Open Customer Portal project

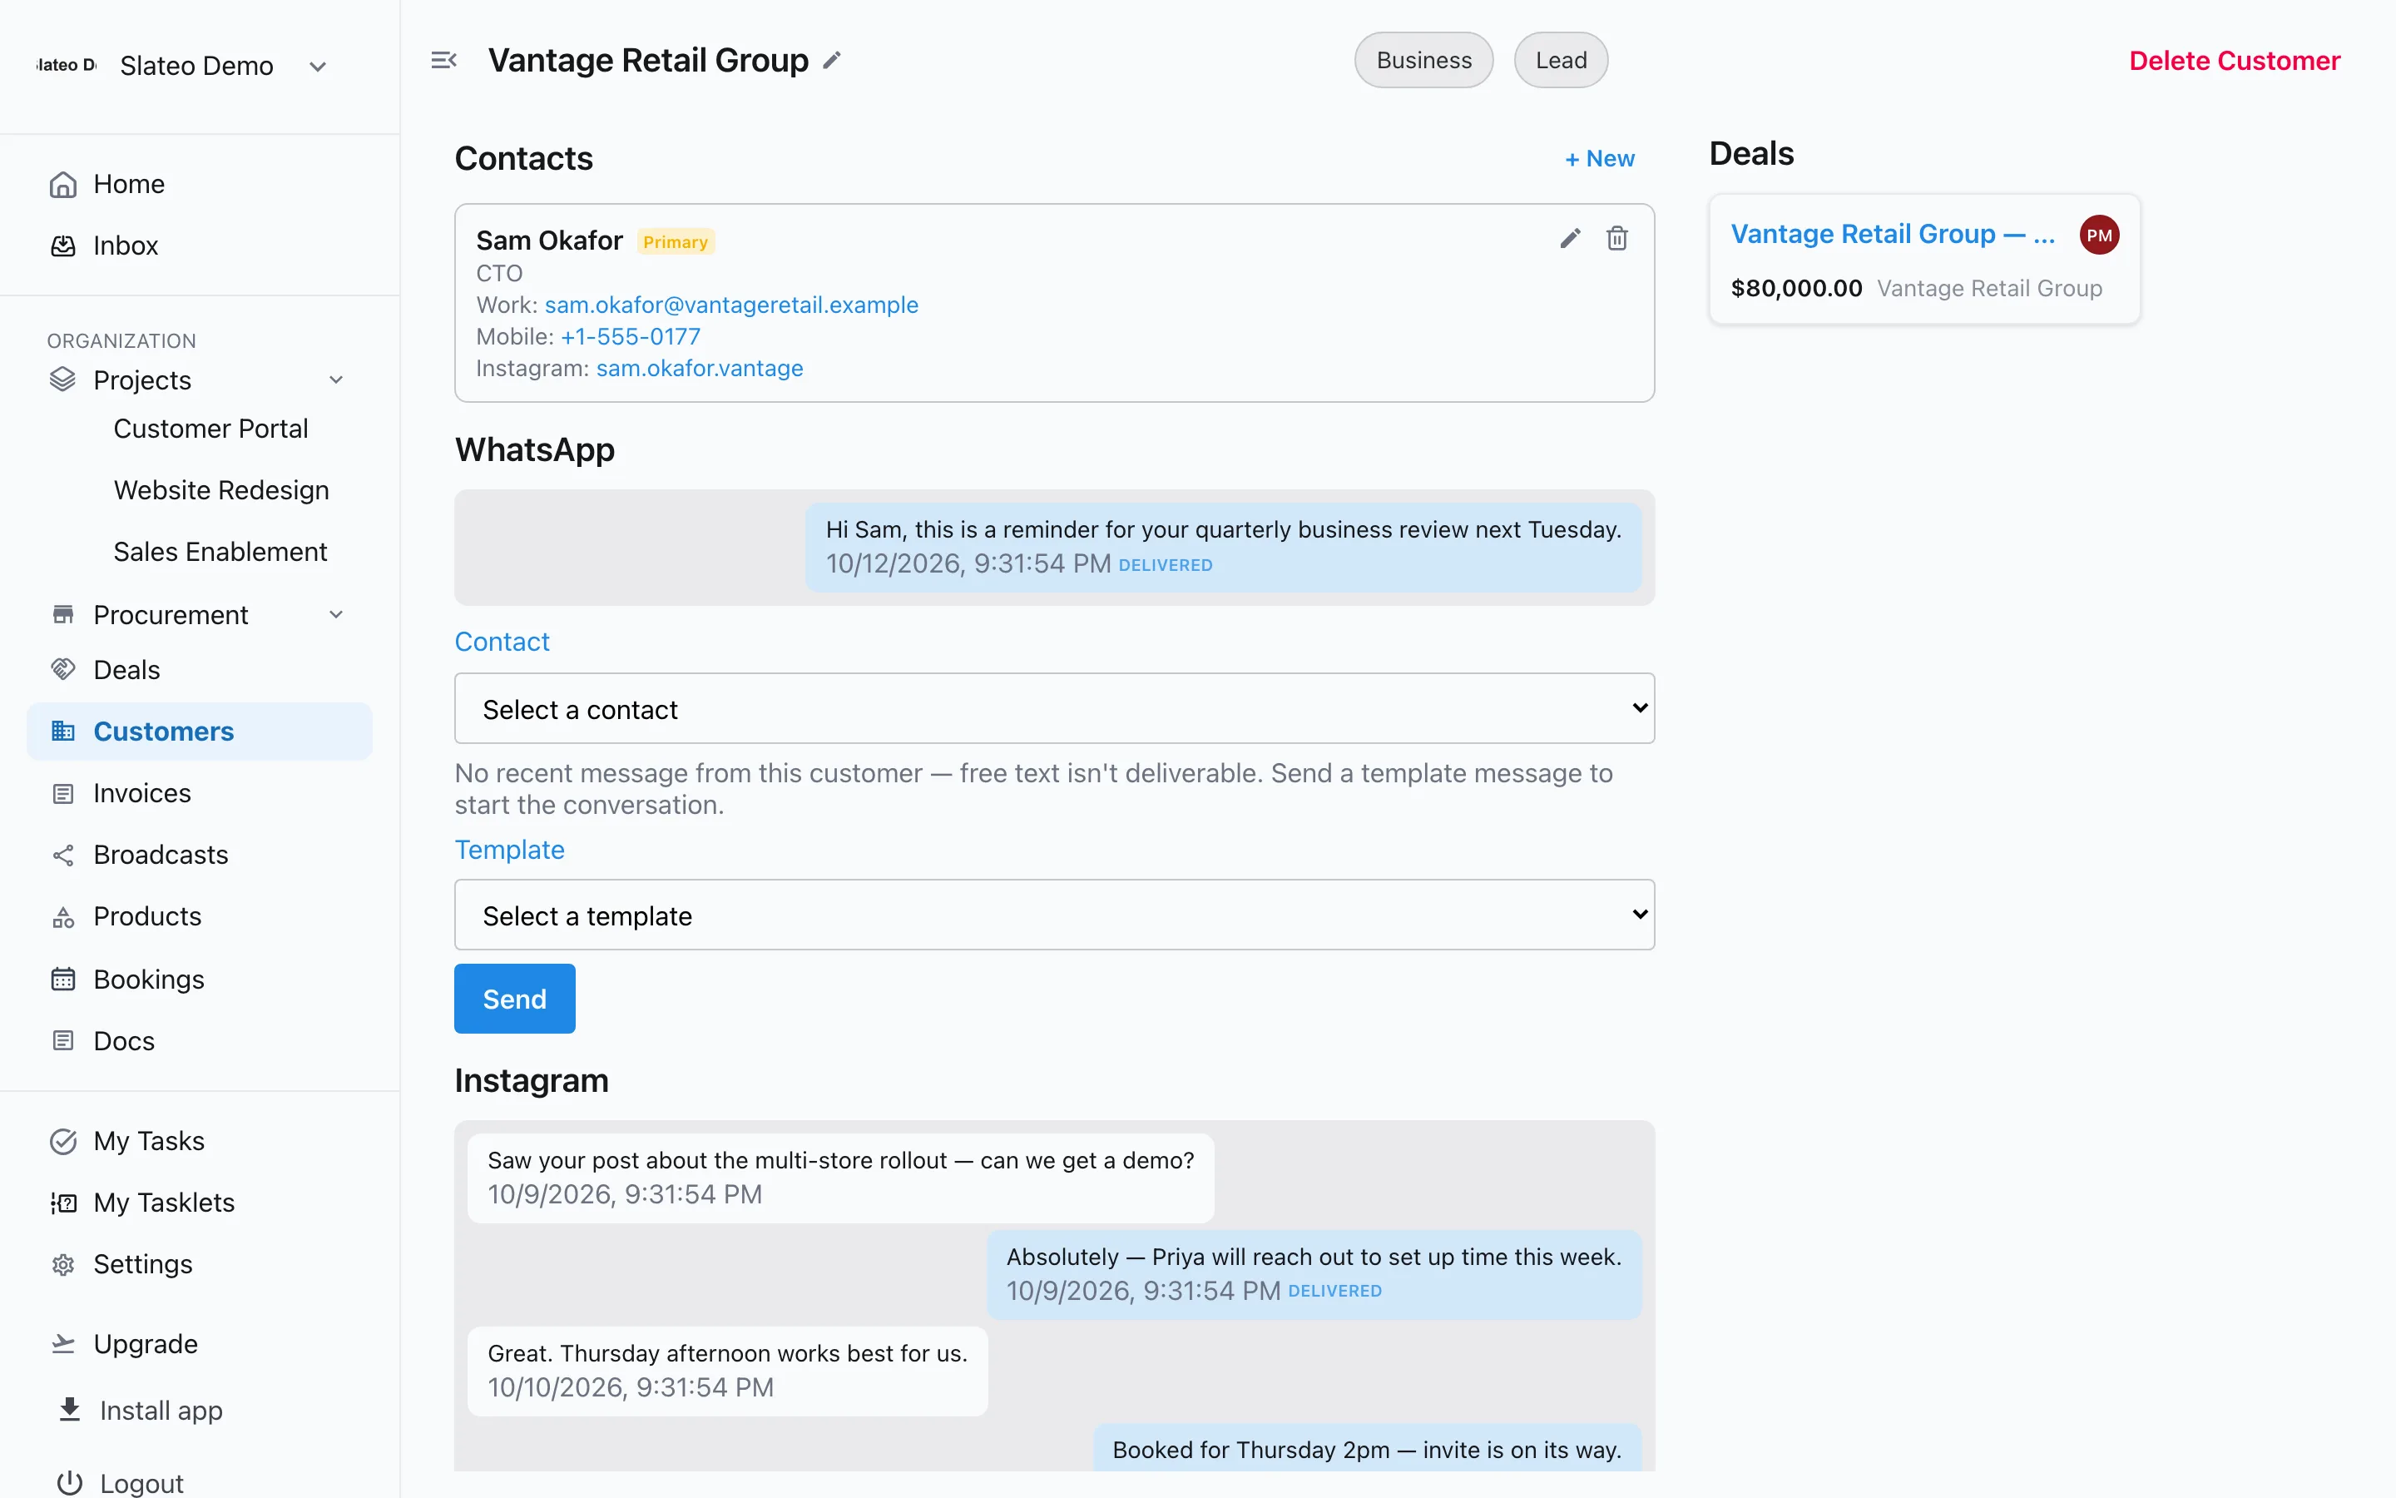[210, 429]
